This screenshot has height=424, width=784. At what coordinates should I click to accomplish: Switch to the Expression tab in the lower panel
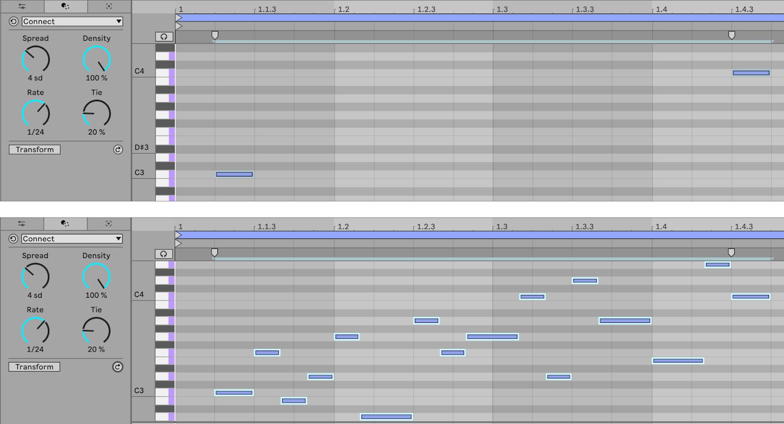[x=22, y=223]
